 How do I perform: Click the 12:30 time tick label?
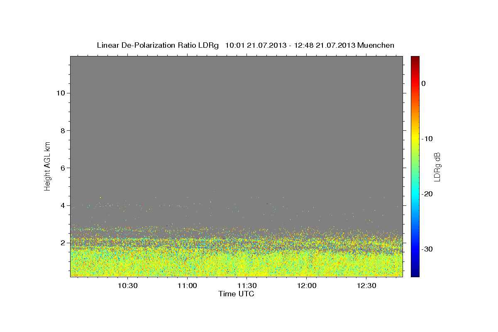[x=366, y=286]
